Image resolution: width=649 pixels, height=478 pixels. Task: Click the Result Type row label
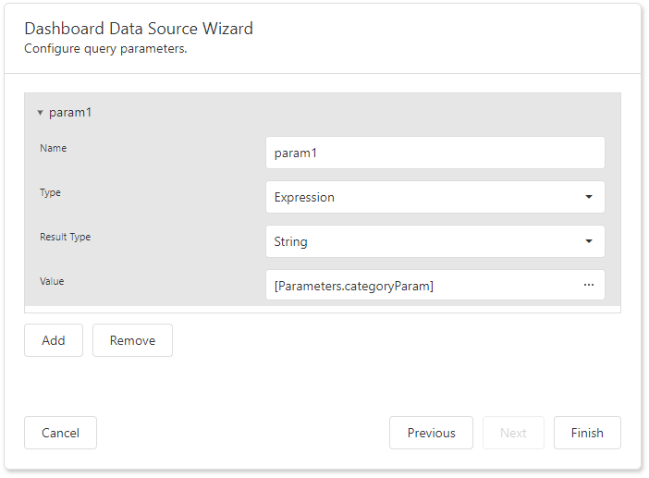(x=65, y=237)
